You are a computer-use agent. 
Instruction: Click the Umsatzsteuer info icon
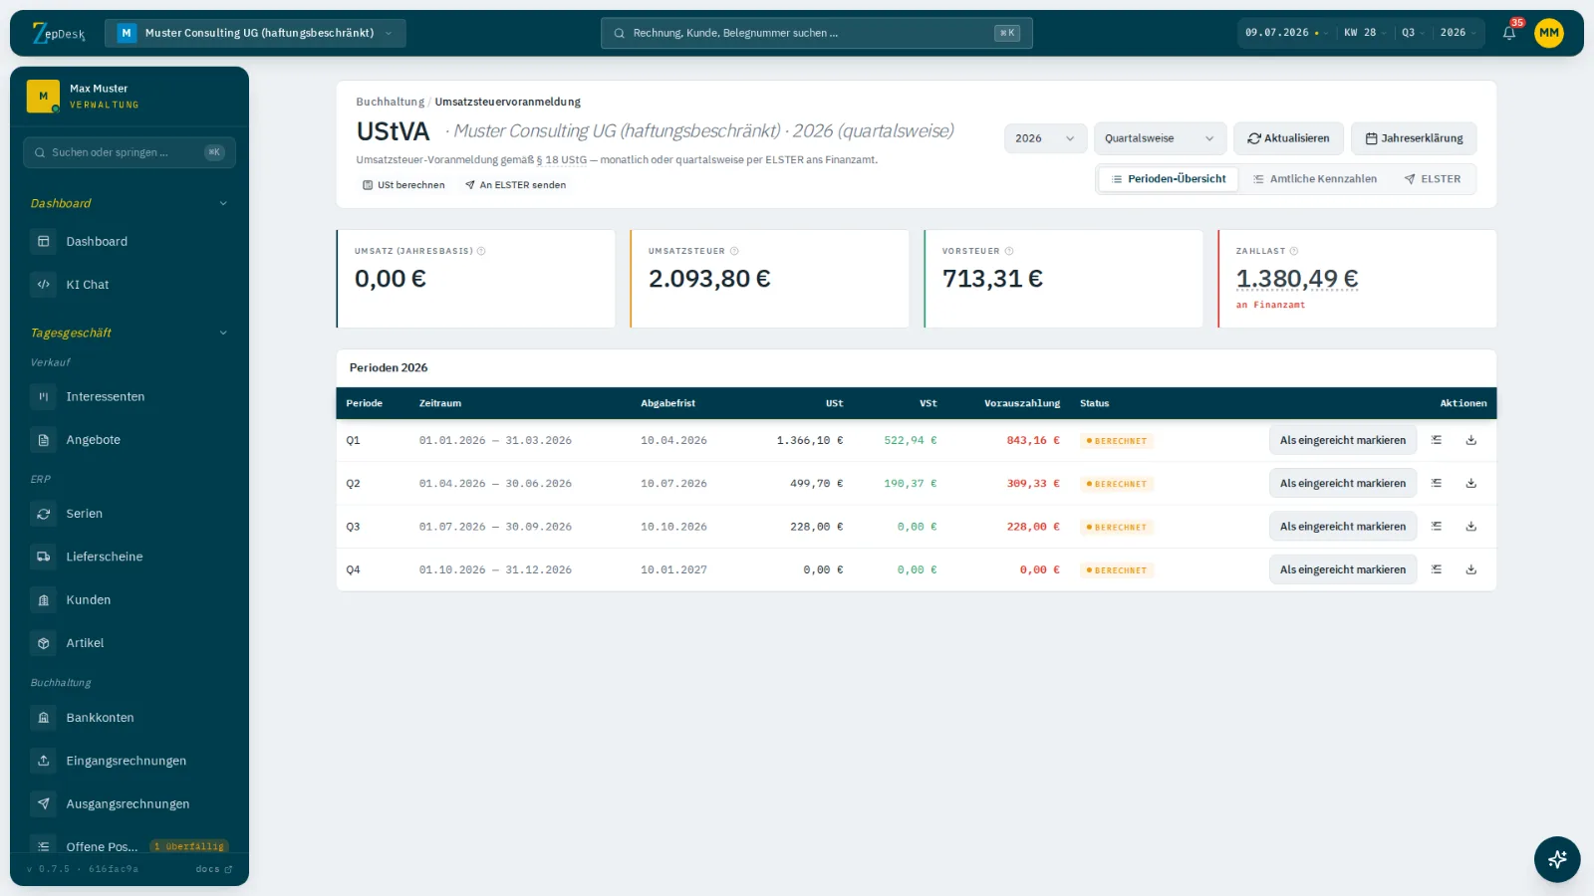(734, 251)
